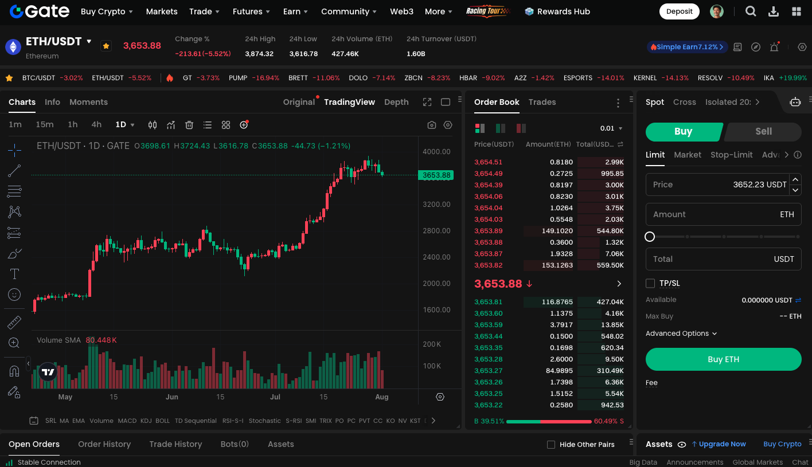Expand Advanced Options
Screen dimensions: 812x467
coord(681,333)
